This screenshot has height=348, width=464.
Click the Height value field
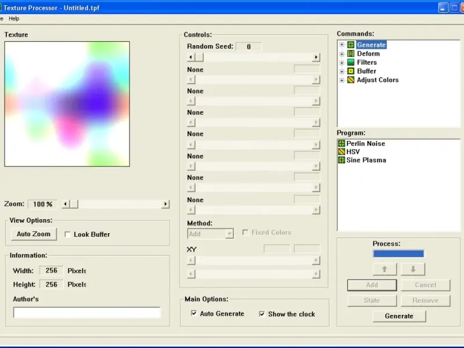click(51, 284)
